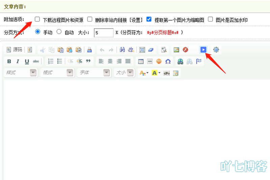Screen dimensions: 270x180
Task: Open the 源码 source view button
Action: tap(14, 50)
